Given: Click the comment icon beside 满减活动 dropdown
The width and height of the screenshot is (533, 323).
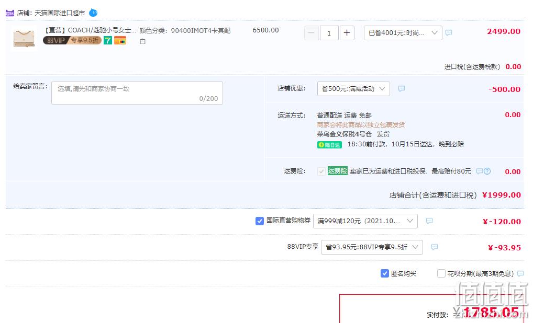Looking at the screenshot, I should coord(402,88).
